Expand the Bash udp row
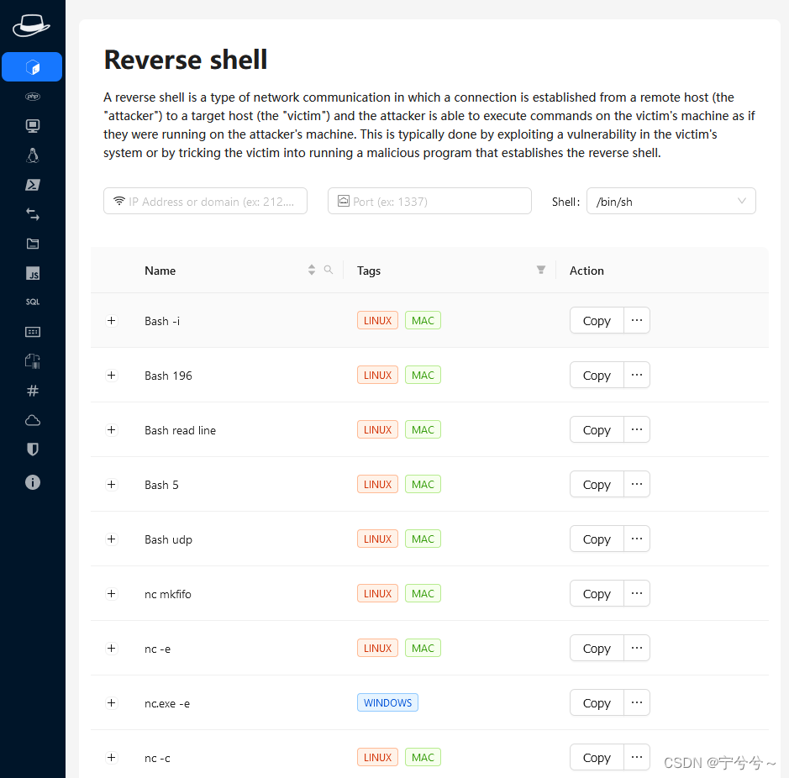This screenshot has width=789, height=778. click(111, 539)
